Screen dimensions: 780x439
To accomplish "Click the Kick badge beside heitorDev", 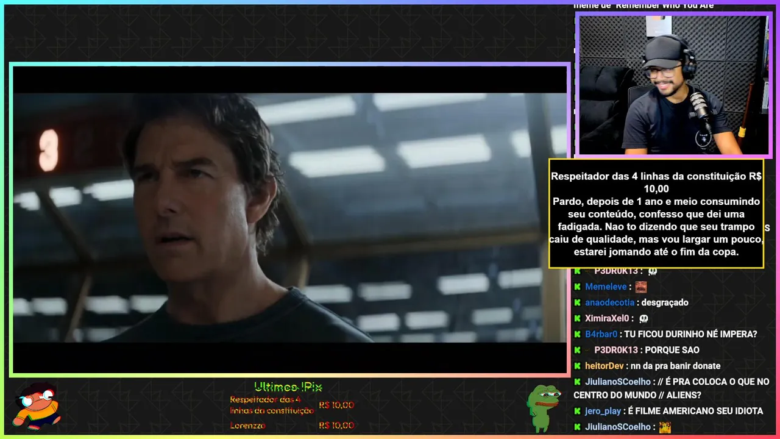I will pos(577,366).
